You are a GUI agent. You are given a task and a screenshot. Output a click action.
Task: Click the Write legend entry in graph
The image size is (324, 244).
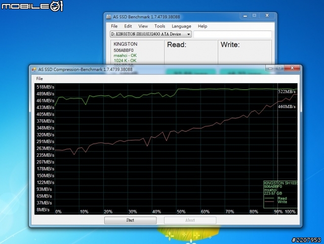[282, 202]
